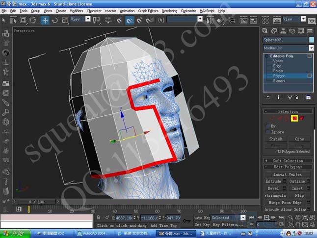Open render type View dropdown at right
Viewport: 317px width, 238px height.
[303, 19]
